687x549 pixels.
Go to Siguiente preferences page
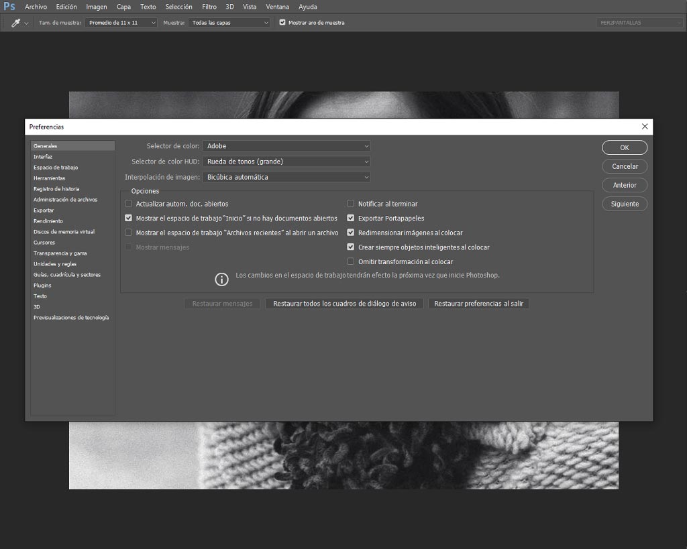(x=625, y=204)
